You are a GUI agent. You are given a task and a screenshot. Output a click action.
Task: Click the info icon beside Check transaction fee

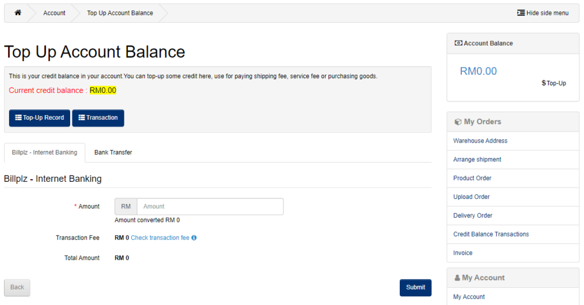[194, 238]
